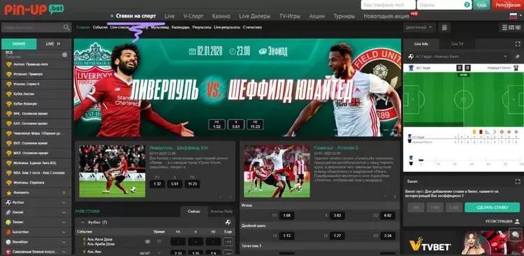The image size is (524, 256).
Task: Open the live chat bubble icon
Action: [x=516, y=234]
